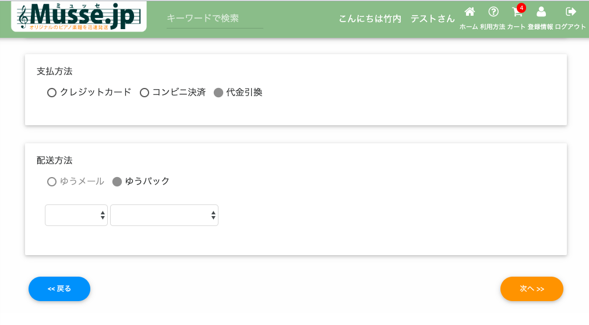This screenshot has height=325, width=589.
Task: Click the ログアウト menu label
Action: click(570, 27)
